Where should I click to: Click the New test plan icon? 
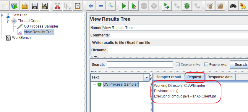(5, 6)
